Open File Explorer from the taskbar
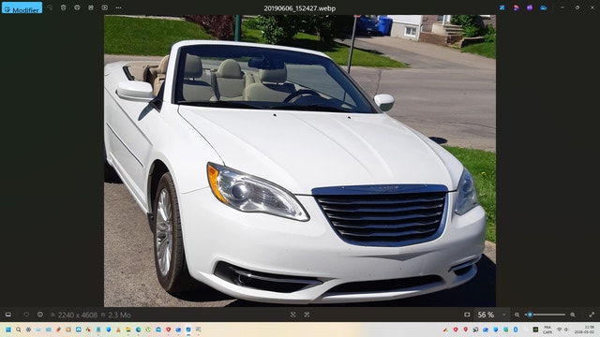The width and height of the screenshot is (600, 337). (x=128, y=330)
